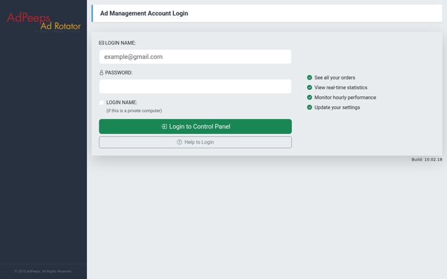Image resolution: width=447 pixels, height=279 pixels.
Task: Focus the login name email field
Action: (x=196, y=56)
